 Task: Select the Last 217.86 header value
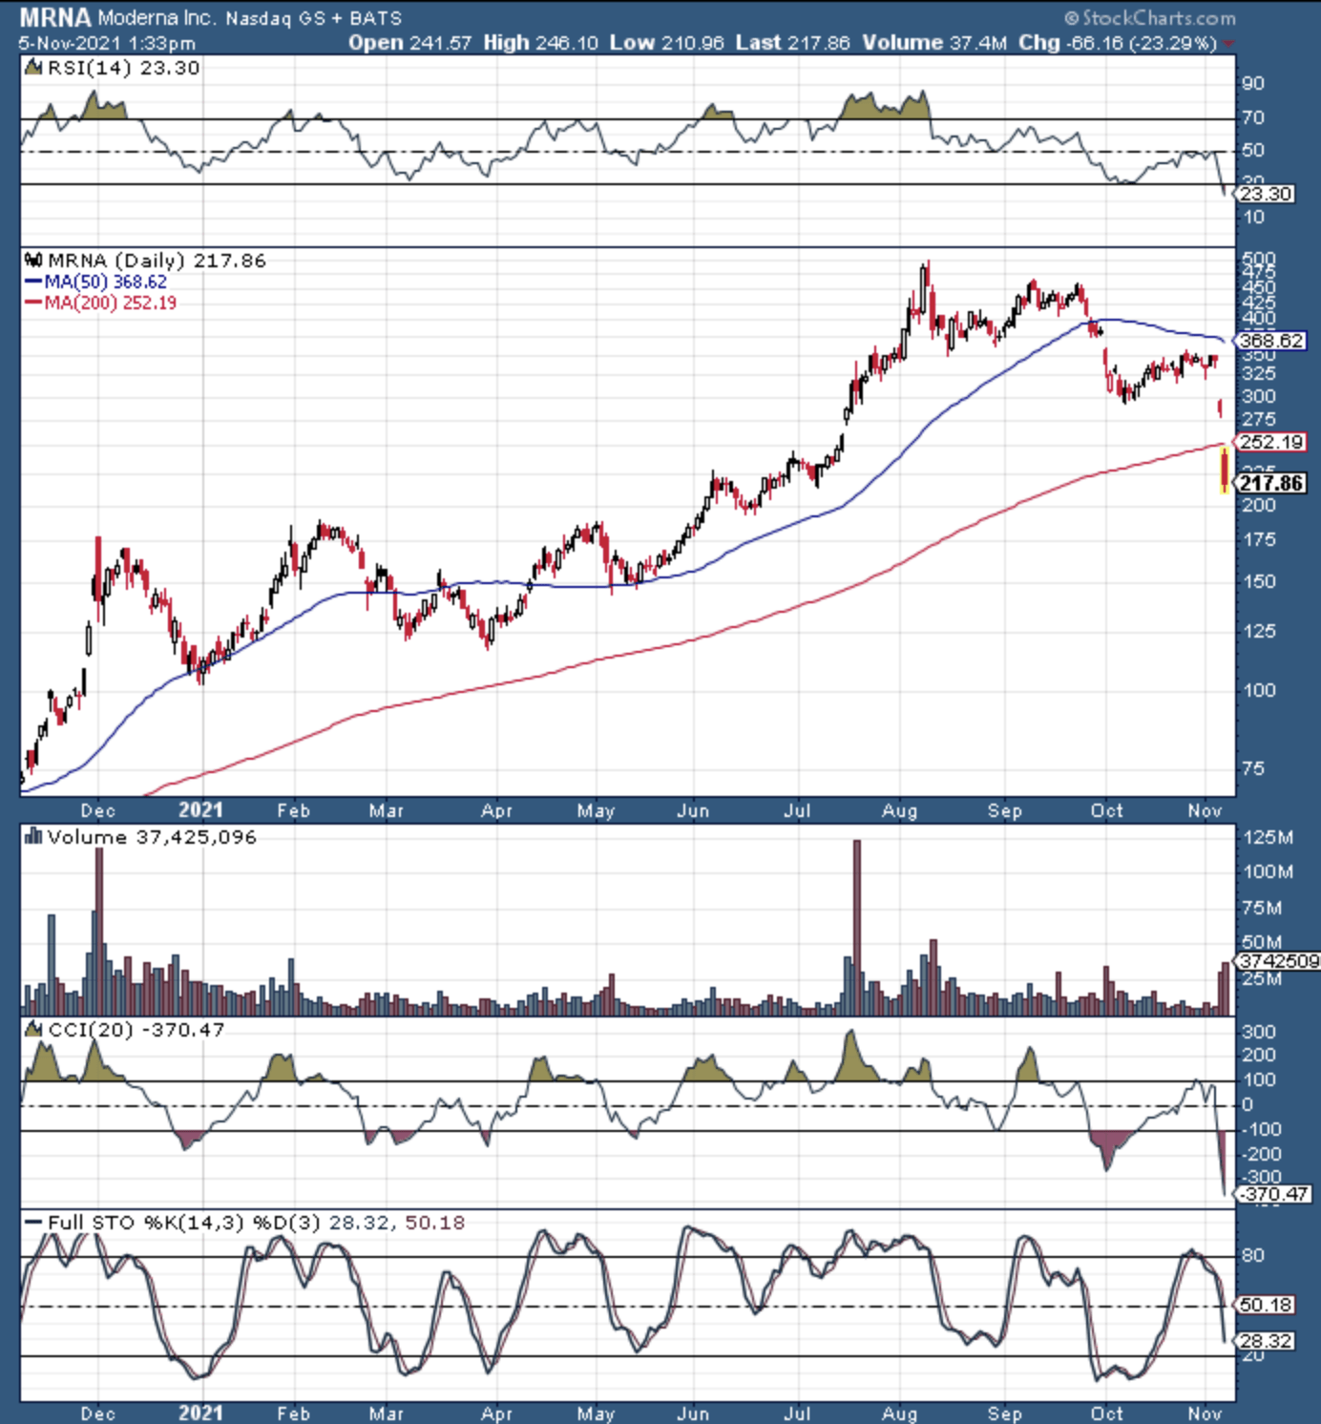tap(793, 43)
